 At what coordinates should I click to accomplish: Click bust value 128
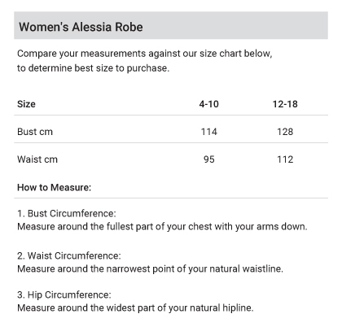click(x=285, y=132)
